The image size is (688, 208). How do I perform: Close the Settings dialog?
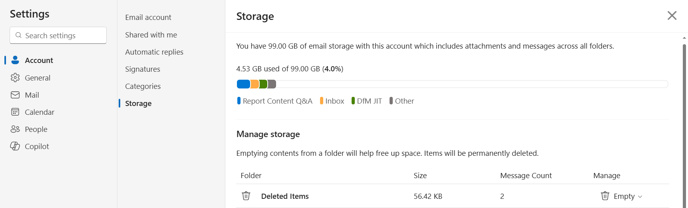672,16
